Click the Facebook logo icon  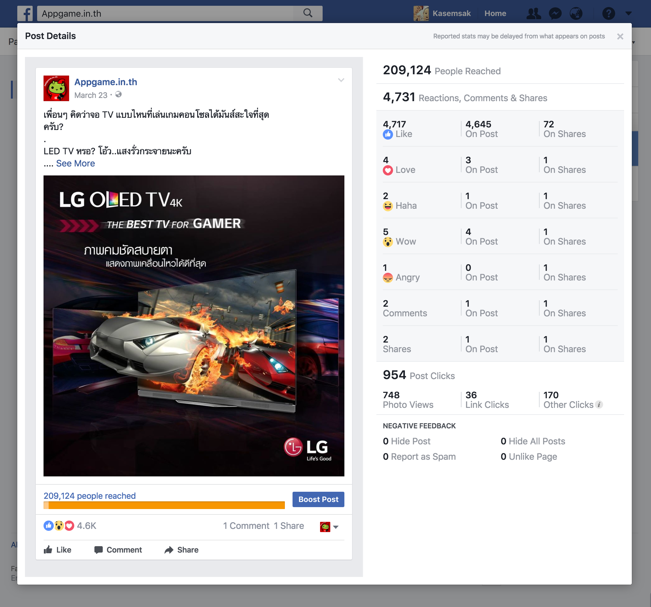click(x=25, y=13)
